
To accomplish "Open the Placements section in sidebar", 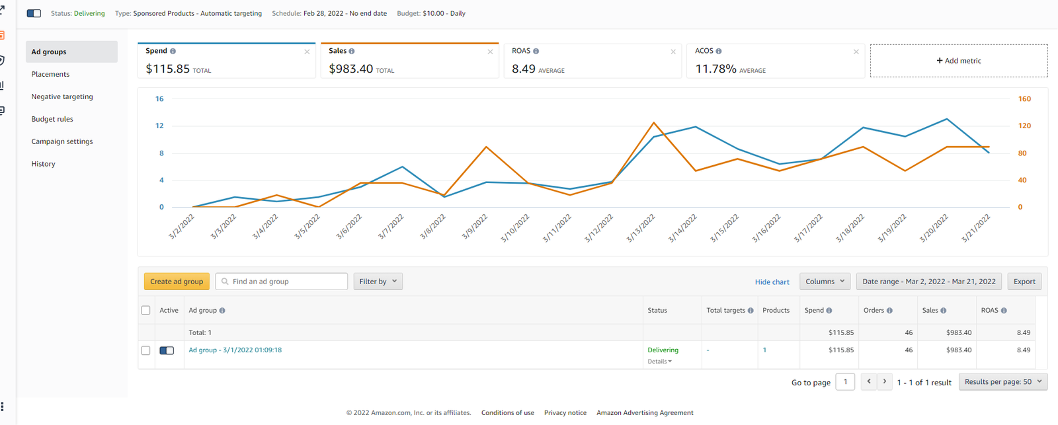I will 50,74.
